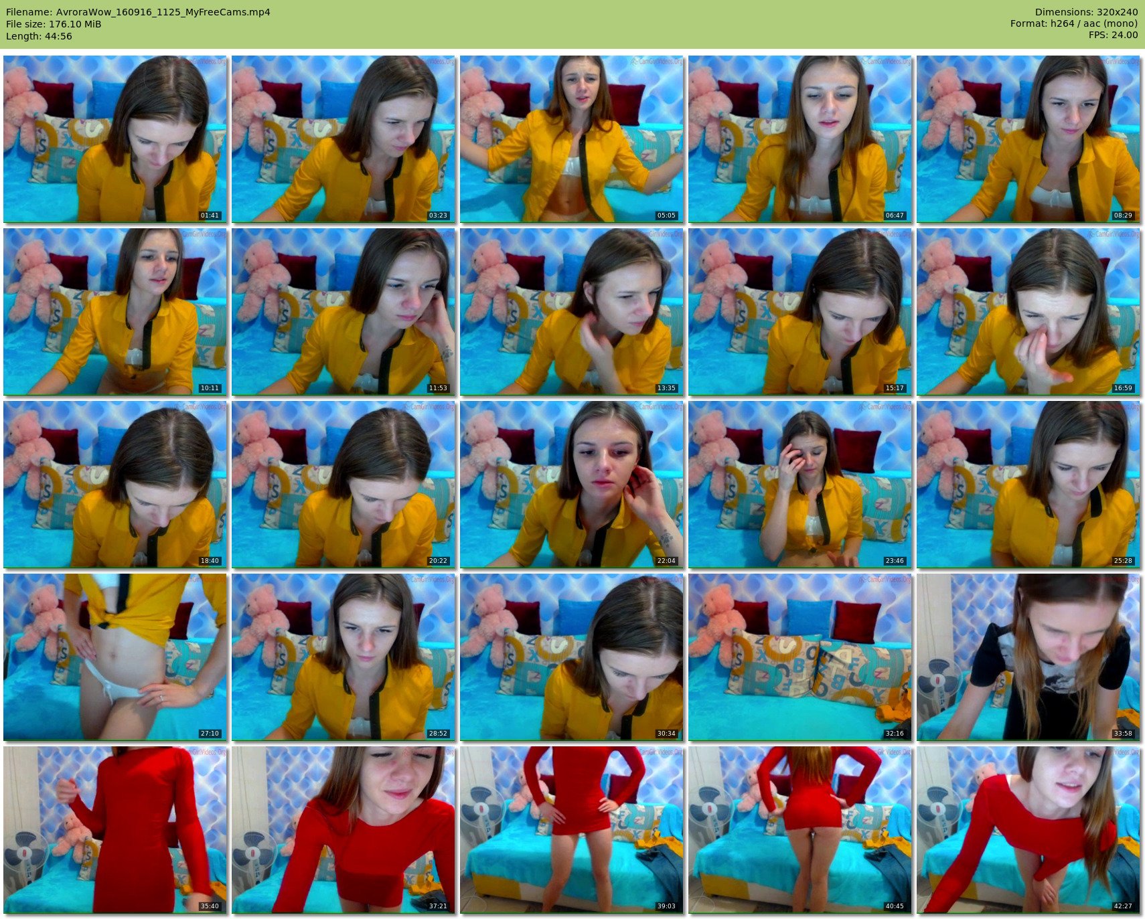
Task: Click the thumbnail timestamped 01:41
Action: (x=115, y=139)
